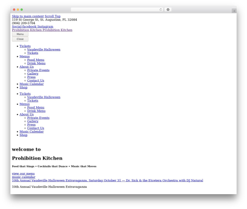Open Menus in the first navigation list

25,56
